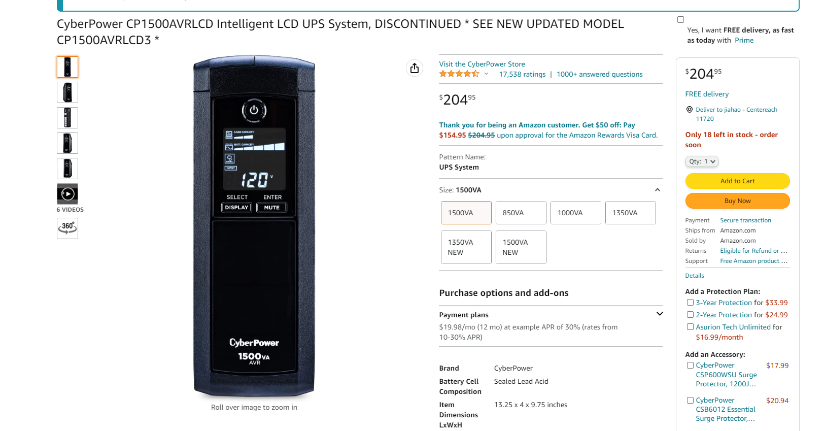
Task: Click the star rating icons
Action: point(459,74)
